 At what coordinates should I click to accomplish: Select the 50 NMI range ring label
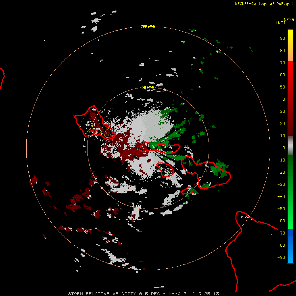148,87
